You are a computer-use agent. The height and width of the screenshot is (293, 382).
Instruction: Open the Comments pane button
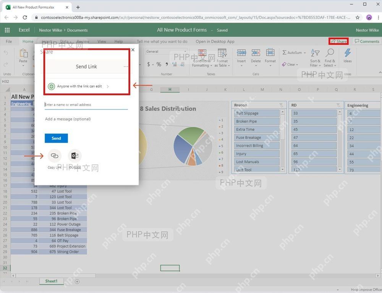pos(367,41)
